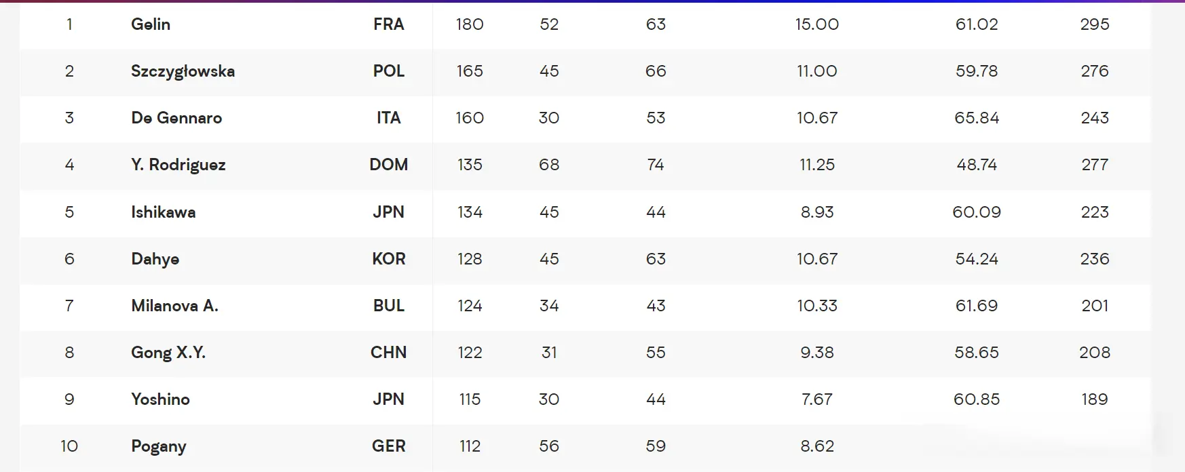Open Gong X.Y. player entry
1185x472 pixels.
click(168, 353)
